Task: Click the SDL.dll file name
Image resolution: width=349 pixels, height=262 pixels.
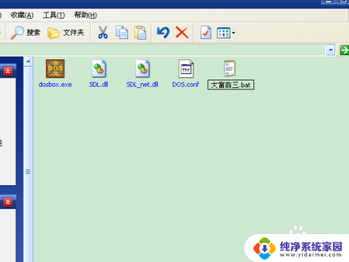Action: (x=98, y=85)
